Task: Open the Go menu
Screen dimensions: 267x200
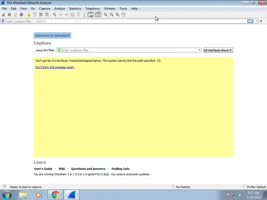Action: pyautogui.click(x=33, y=9)
